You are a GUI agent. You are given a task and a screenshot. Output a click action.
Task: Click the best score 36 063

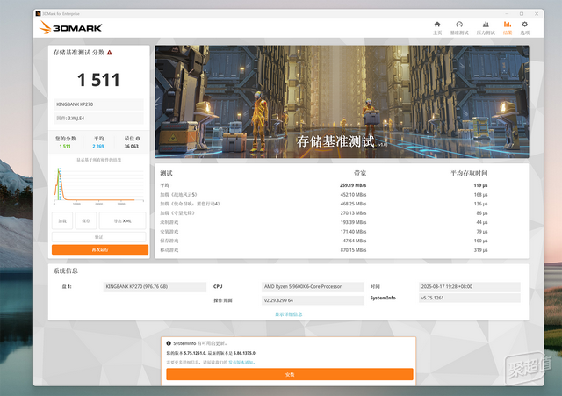pyautogui.click(x=132, y=147)
